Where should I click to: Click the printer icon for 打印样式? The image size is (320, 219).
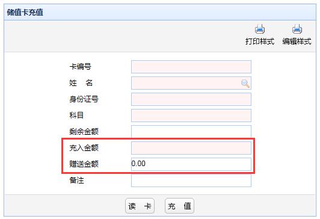coord(260,29)
